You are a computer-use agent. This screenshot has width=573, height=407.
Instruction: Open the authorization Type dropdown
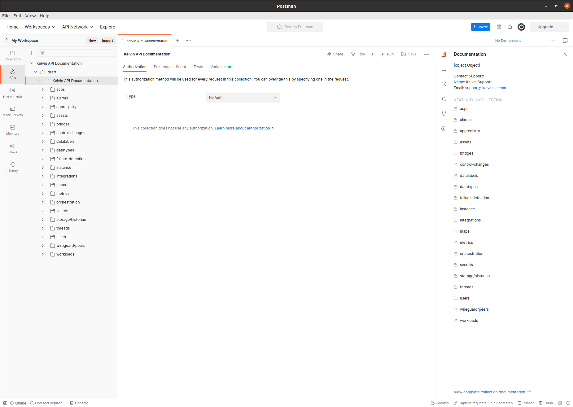(243, 98)
